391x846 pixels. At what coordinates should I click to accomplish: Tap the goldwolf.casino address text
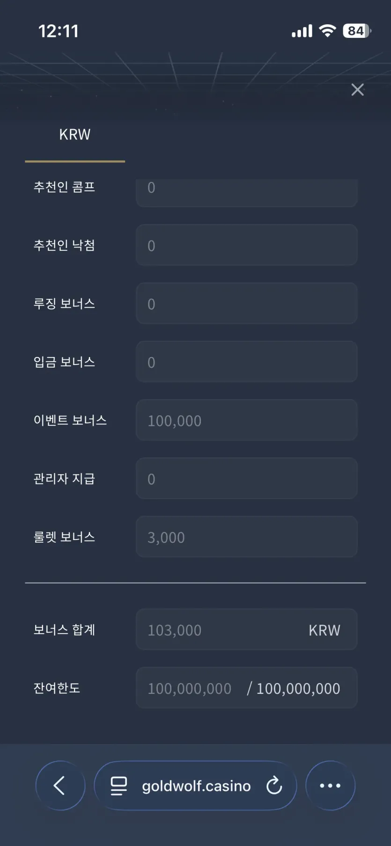[196, 786]
